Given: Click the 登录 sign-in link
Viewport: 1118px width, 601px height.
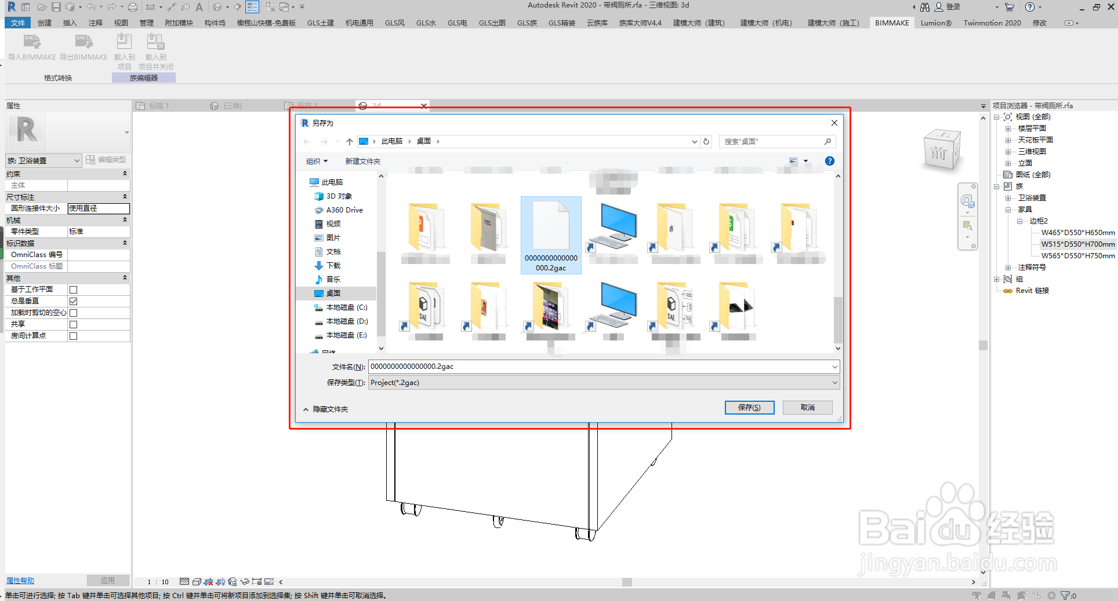Looking at the screenshot, I should [x=953, y=7].
